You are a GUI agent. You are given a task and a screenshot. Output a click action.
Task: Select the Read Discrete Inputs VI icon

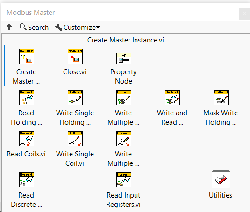[x=27, y=180]
